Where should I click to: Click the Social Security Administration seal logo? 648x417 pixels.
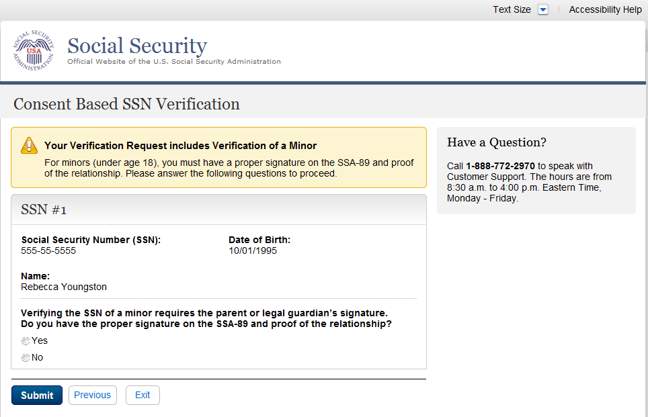34,51
